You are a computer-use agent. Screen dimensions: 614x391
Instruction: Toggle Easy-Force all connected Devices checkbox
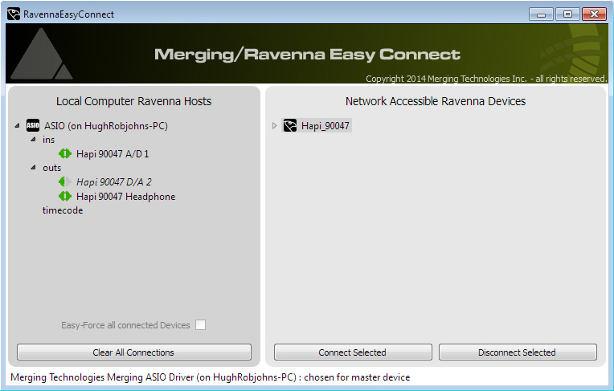(x=201, y=325)
